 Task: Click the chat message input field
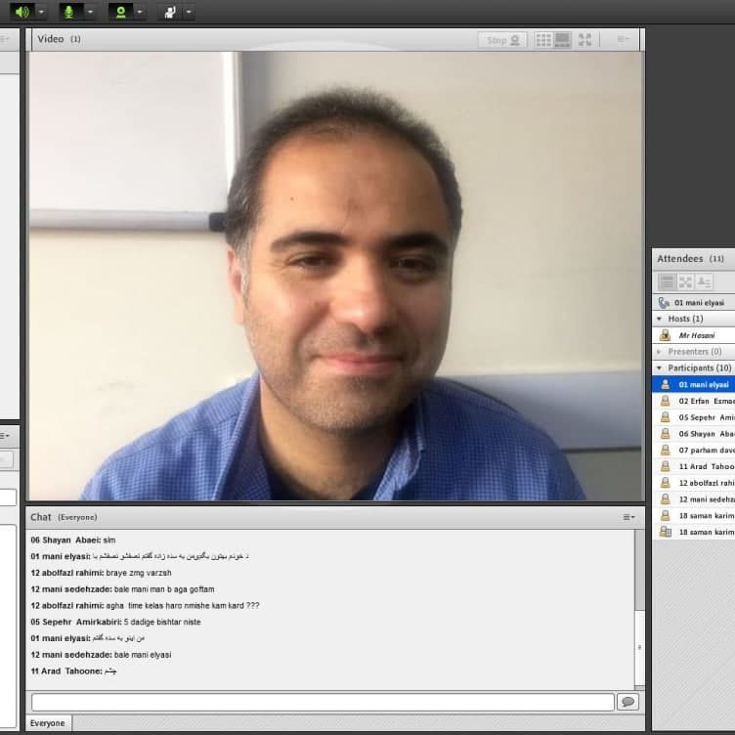tap(323, 702)
